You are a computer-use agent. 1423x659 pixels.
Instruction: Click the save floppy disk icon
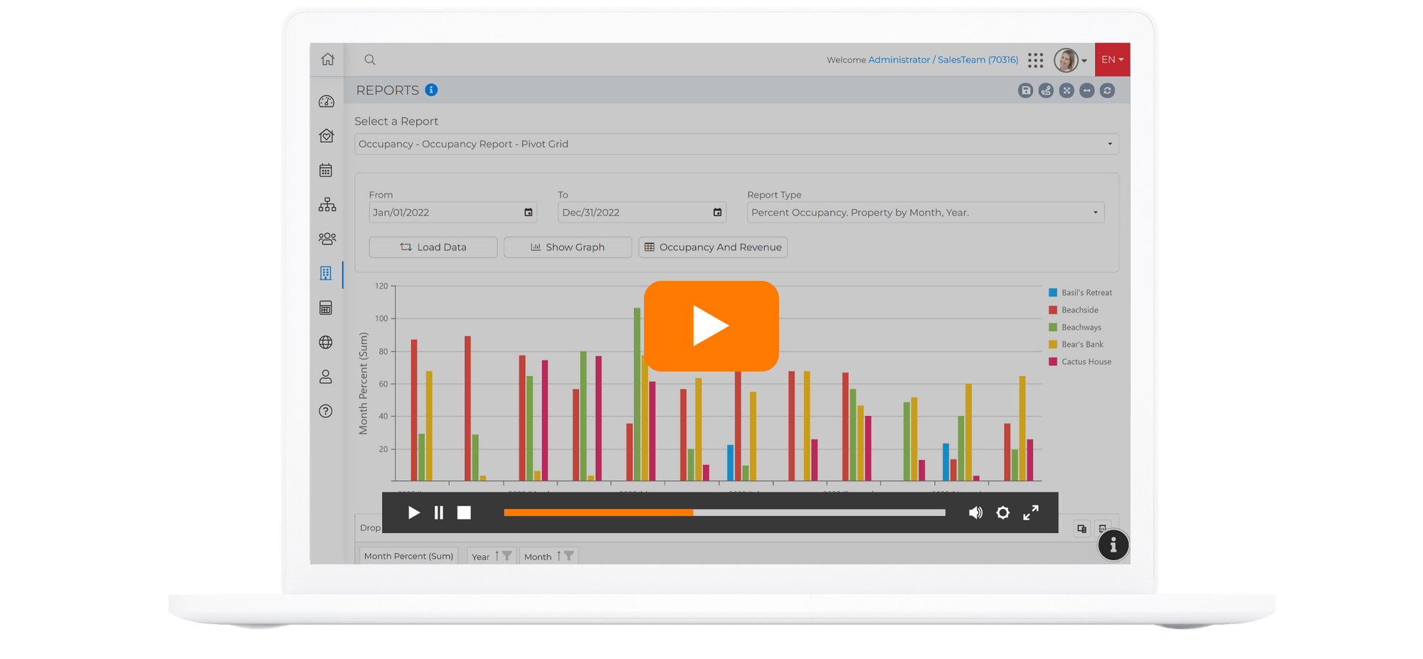point(1025,90)
